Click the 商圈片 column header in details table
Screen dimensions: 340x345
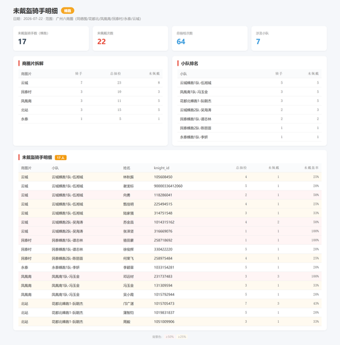point(26,168)
